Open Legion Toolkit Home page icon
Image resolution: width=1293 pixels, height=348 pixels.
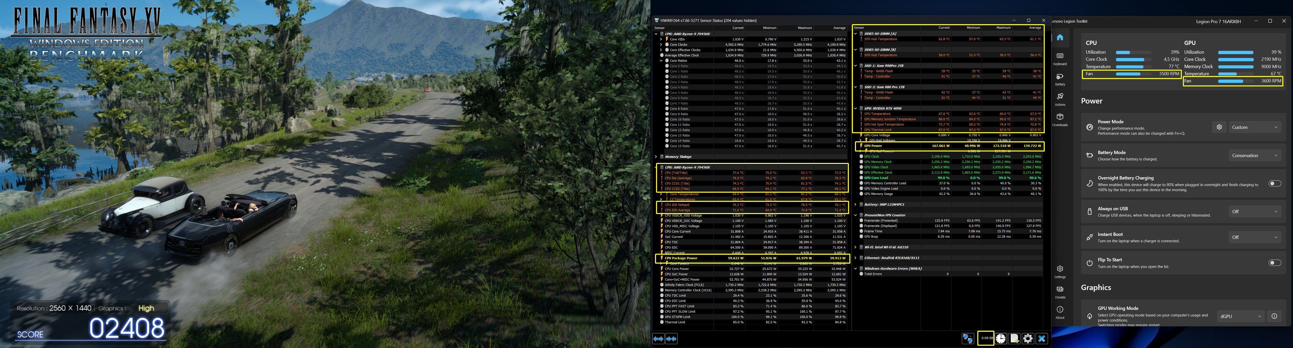point(1060,37)
